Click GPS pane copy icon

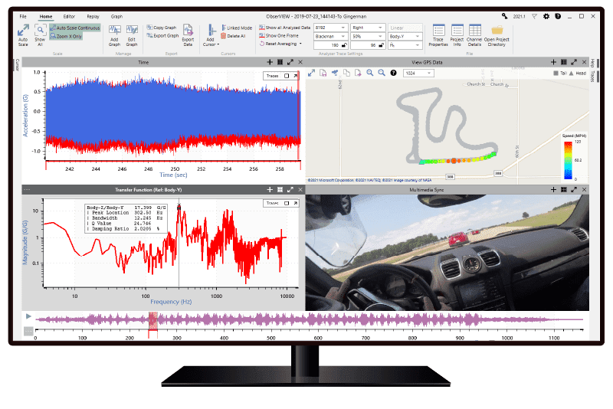click(x=346, y=73)
